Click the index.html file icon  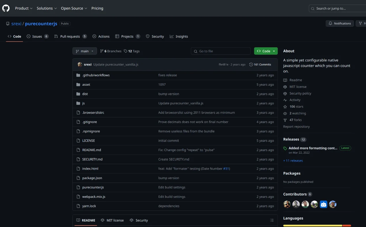[78, 168]
